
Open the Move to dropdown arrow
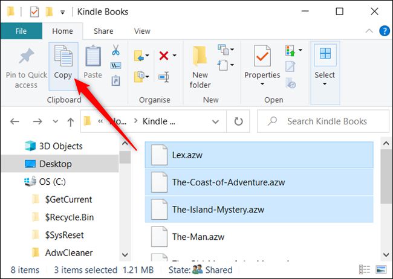(x=148, y=56)
